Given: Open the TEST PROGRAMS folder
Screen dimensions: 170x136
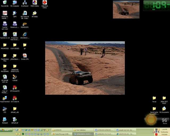Looking at the screenshot, I should (5, 68).
